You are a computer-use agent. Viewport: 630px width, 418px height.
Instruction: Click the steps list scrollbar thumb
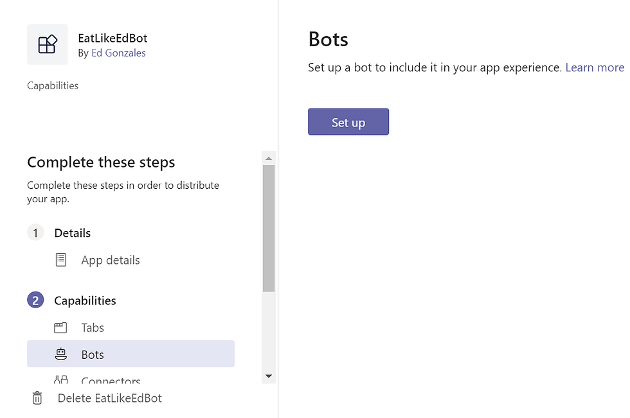[269, 228]
